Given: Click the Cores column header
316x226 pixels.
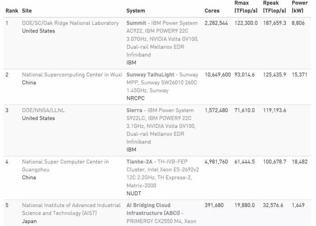Looking at the screenshot, I should click(x=212, y=10).
